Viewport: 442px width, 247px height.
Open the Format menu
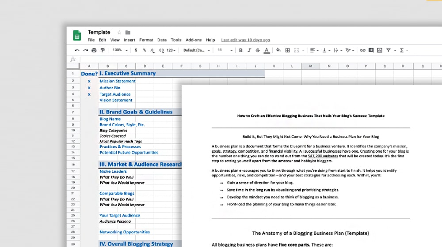click(146, 40)
